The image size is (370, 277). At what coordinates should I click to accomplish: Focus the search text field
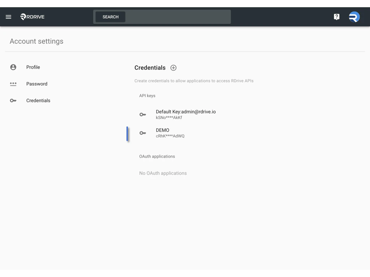177,17
